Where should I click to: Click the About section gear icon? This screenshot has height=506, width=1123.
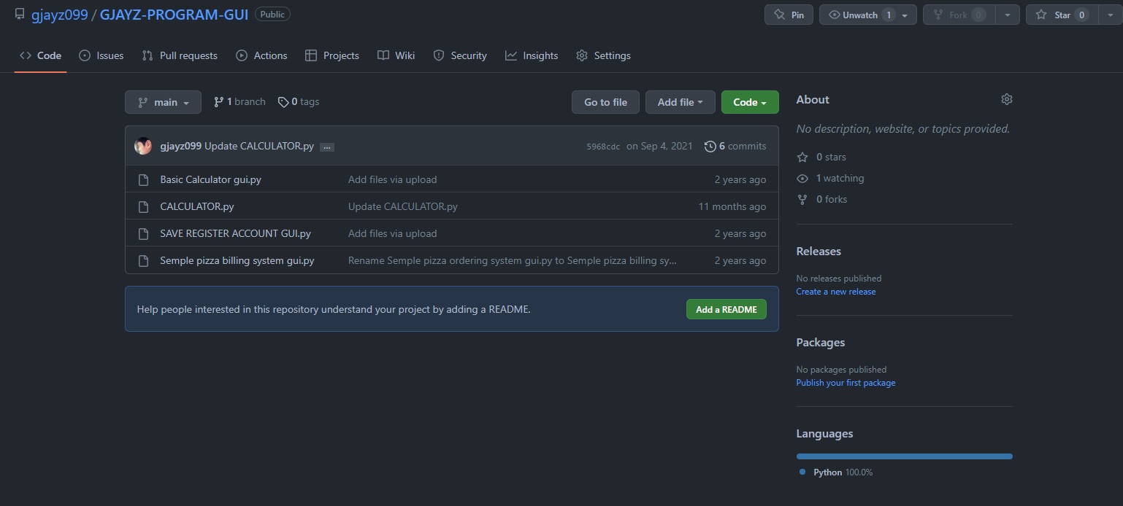click(1006, 99)
